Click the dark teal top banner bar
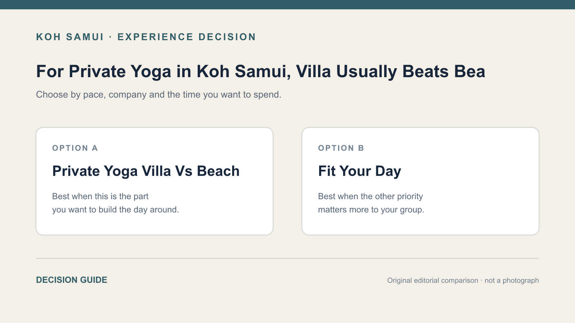575x323 pixels. (x=287, y=5)
